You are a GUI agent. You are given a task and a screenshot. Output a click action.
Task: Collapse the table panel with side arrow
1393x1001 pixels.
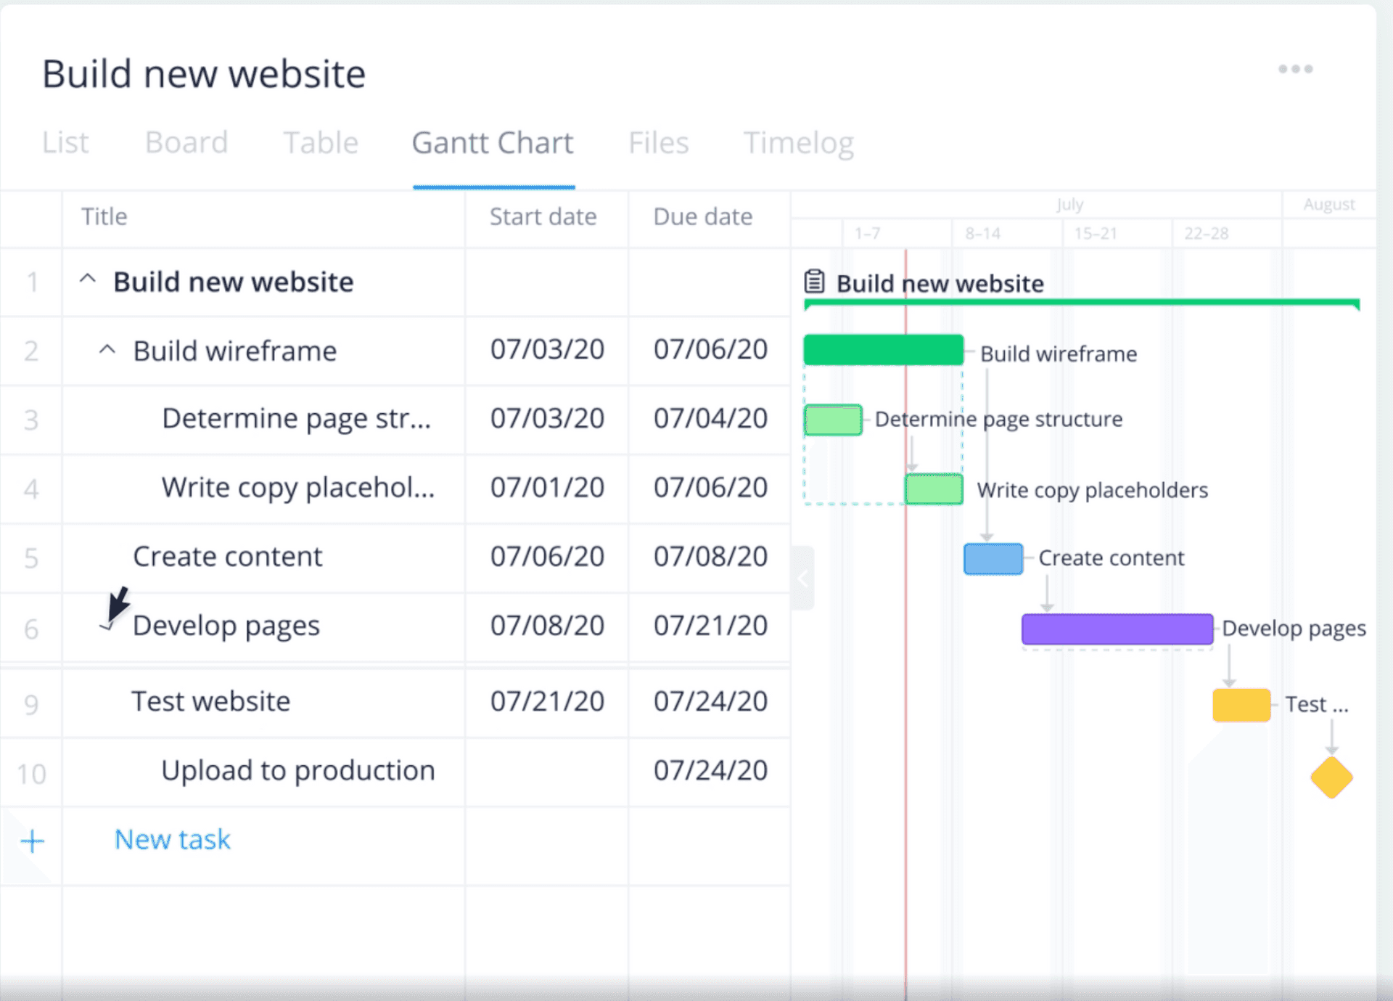click(x=802, y=579)
